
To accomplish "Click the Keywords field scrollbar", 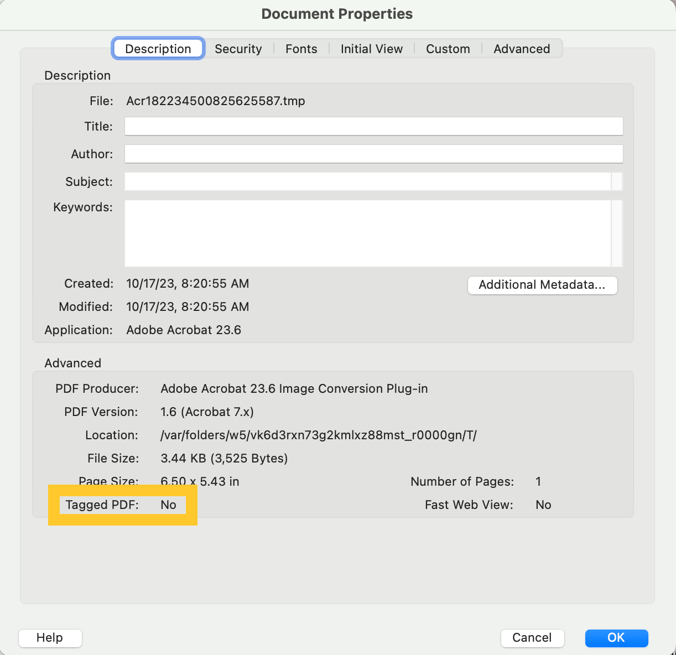I will [x=617, y=233].
